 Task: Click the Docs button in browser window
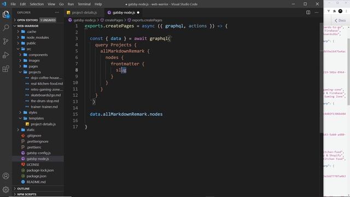click(x=340, y=21)
